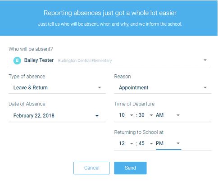This screenshot has width=218, height=182.
Task: Select the Appointment reason field
Action: 163,88
